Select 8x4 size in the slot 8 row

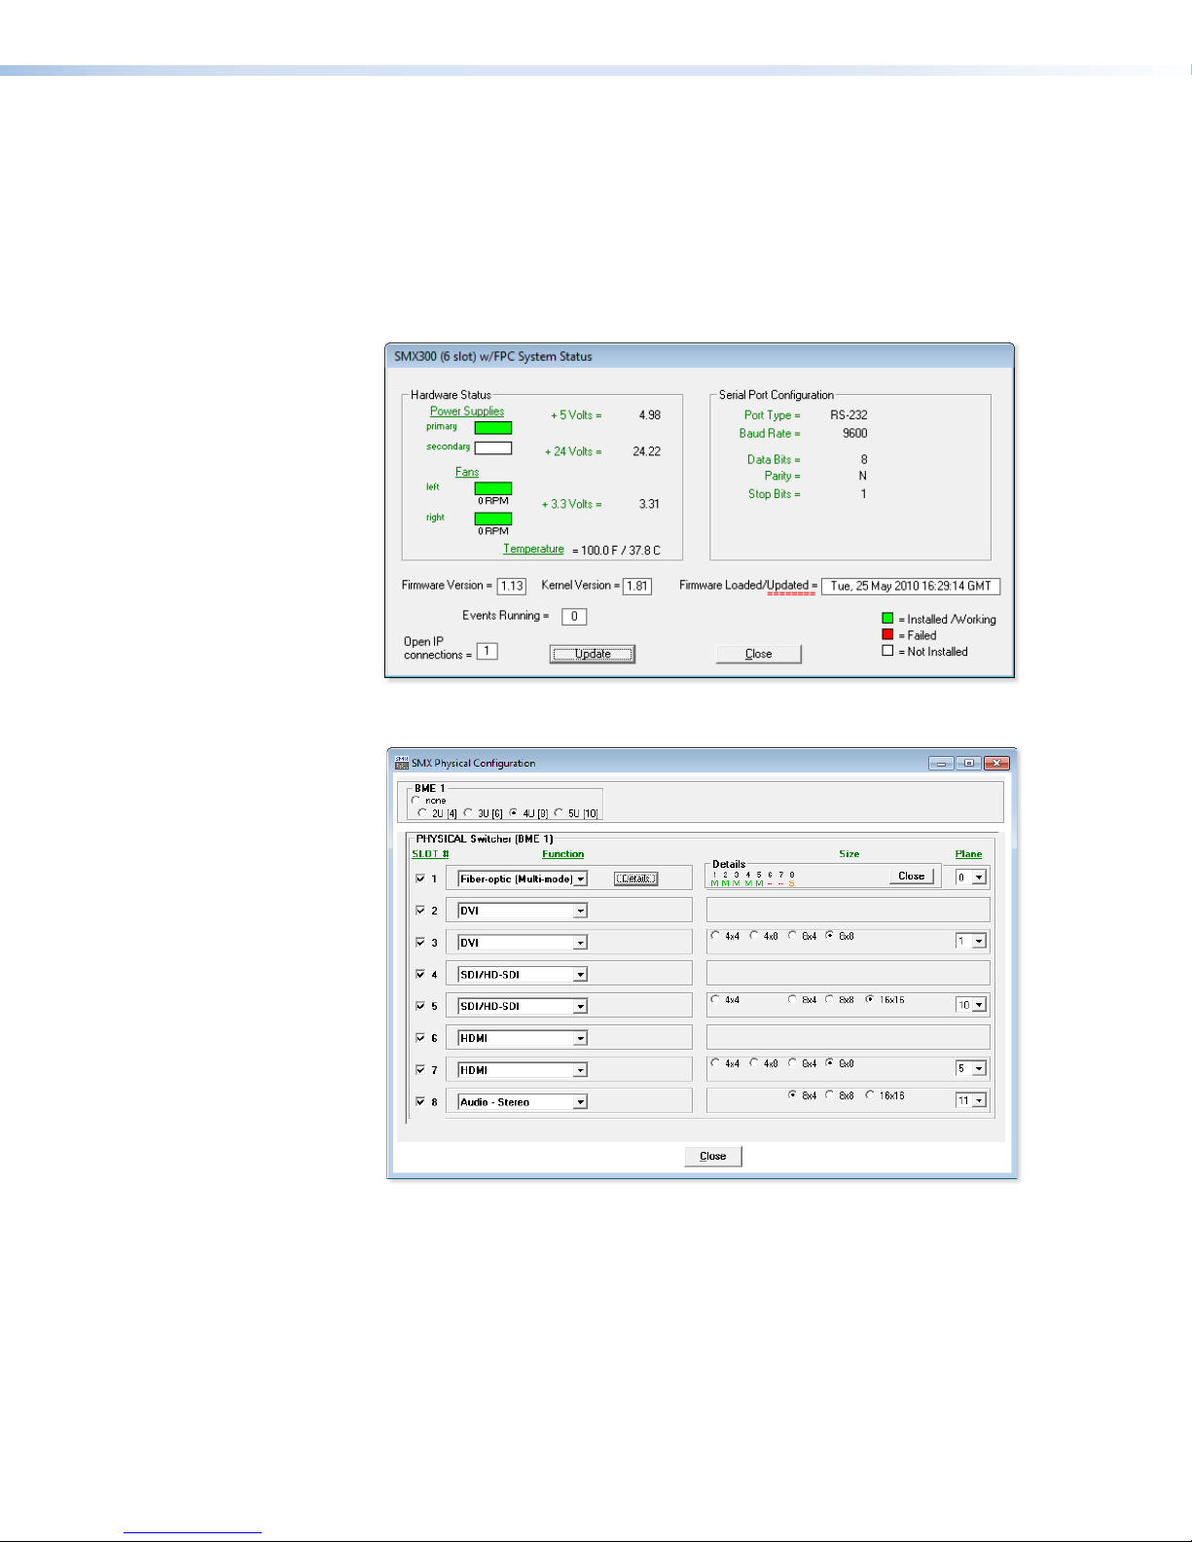792,1094
